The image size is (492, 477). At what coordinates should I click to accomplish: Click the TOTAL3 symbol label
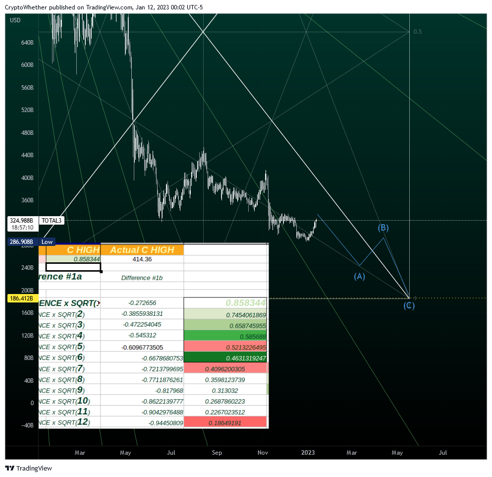[x=52, y=221]
